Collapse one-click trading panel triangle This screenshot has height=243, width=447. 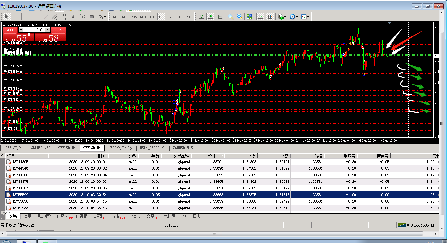(x=4, y=25)
